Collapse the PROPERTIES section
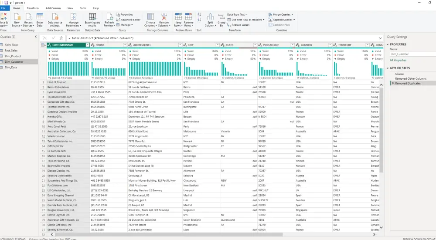Screen dimensions: 436x240 pyautogui.click(x=388, y=44)
